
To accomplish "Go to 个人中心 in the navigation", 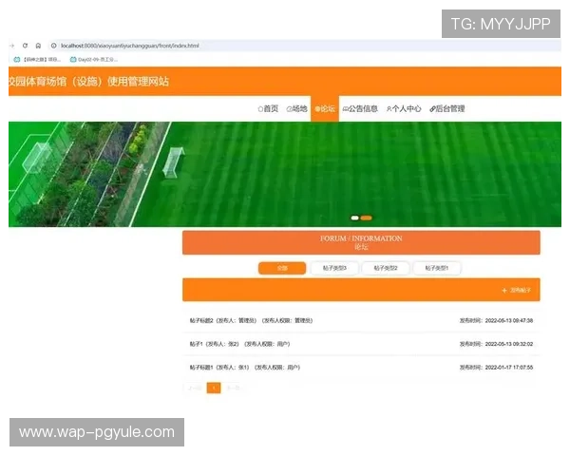I will tap(404, 108).
